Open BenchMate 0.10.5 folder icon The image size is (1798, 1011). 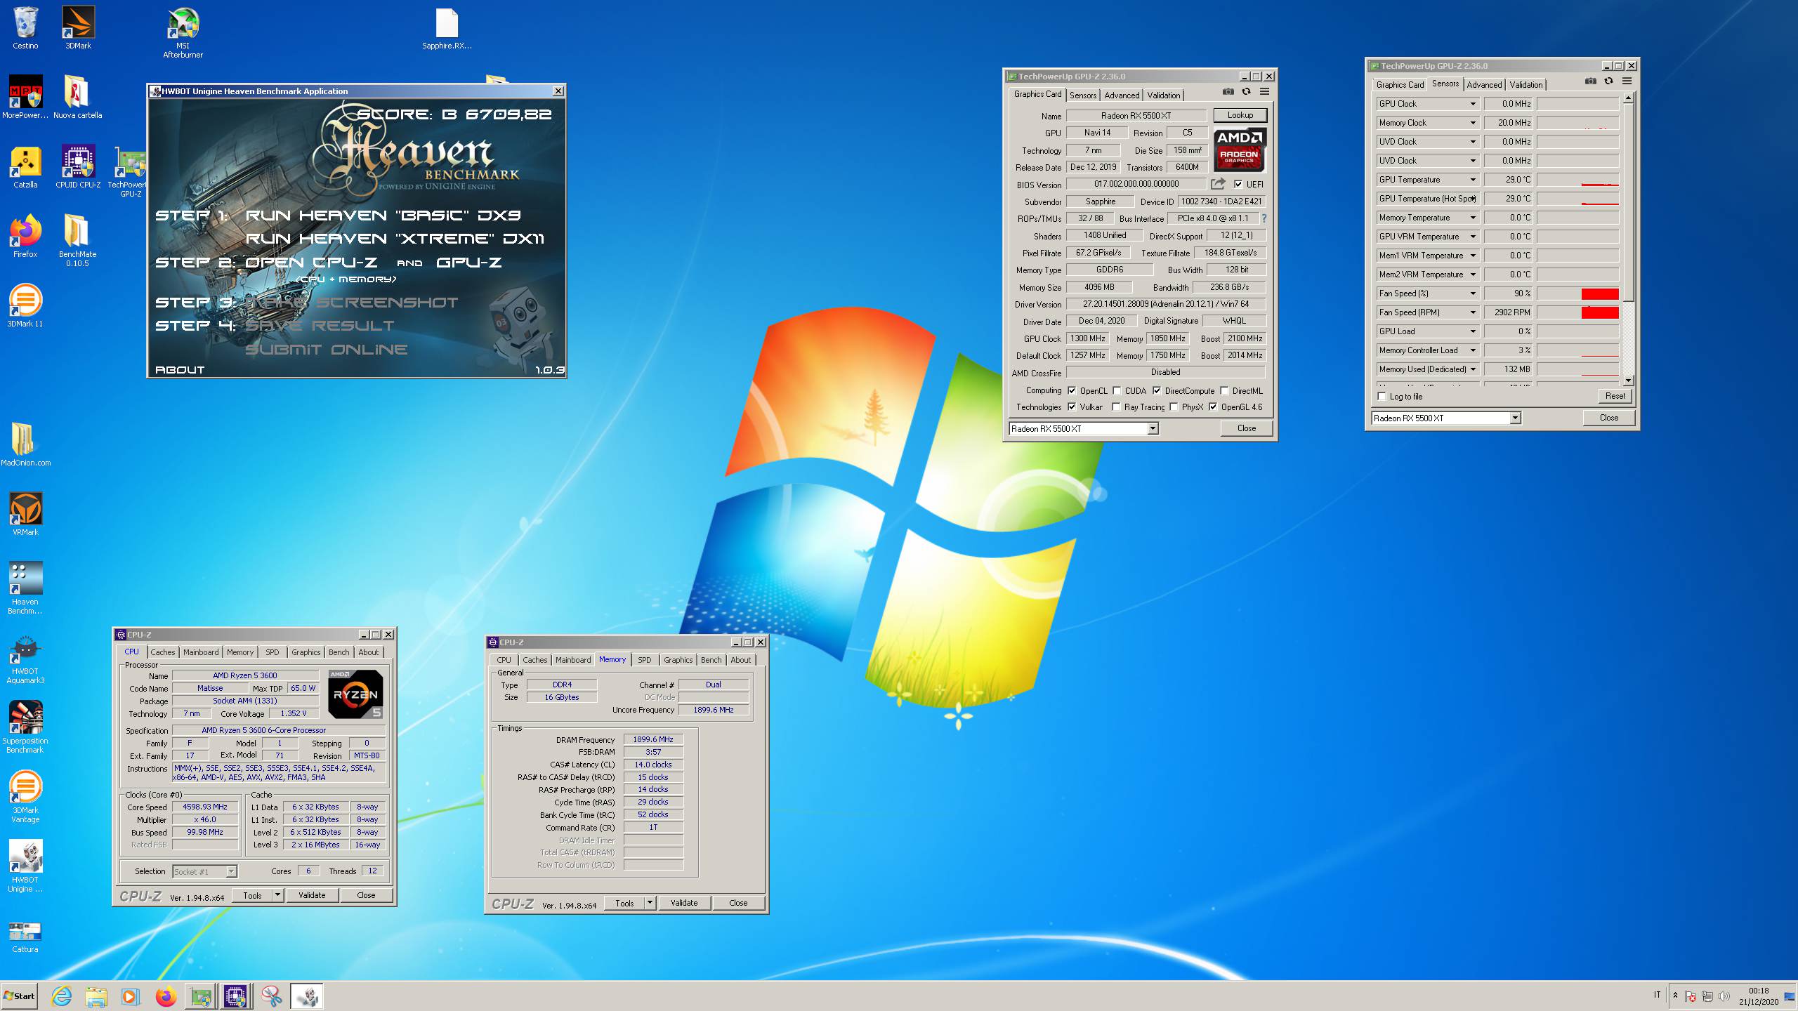point(78,240)
